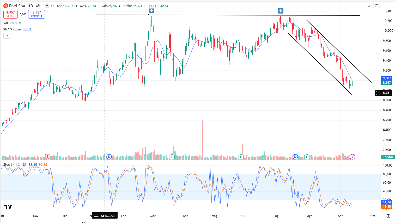Select the SMA 9 close indicator legend

(17, 29)
